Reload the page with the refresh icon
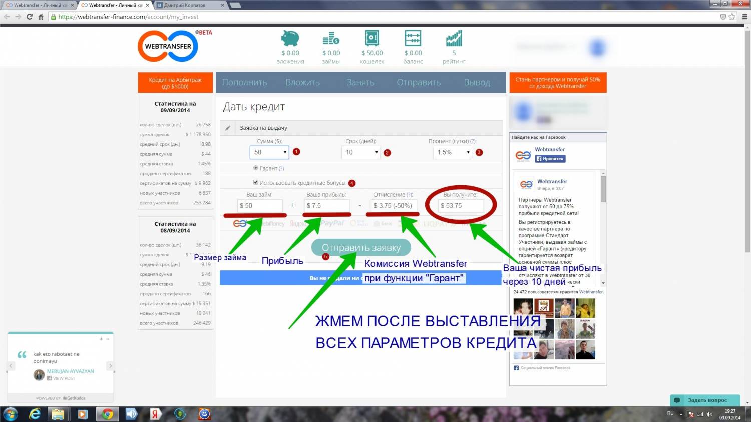This screenshot has width=751, height=422. coord(30,17)
